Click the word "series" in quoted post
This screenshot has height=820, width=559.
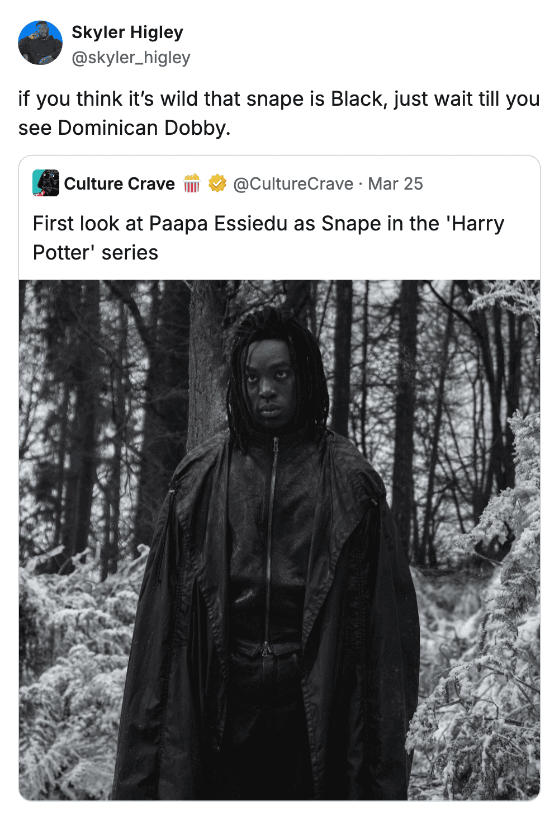[130, 253]
